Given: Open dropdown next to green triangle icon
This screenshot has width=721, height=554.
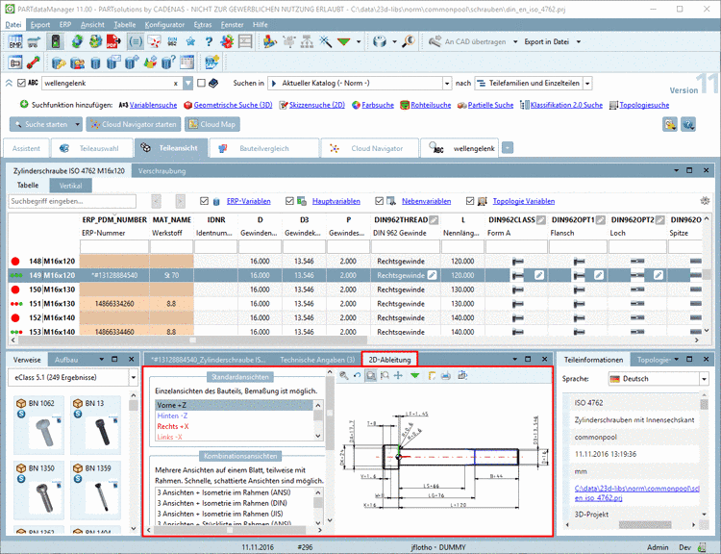Looking at the screenshot, I should [359, 42].
